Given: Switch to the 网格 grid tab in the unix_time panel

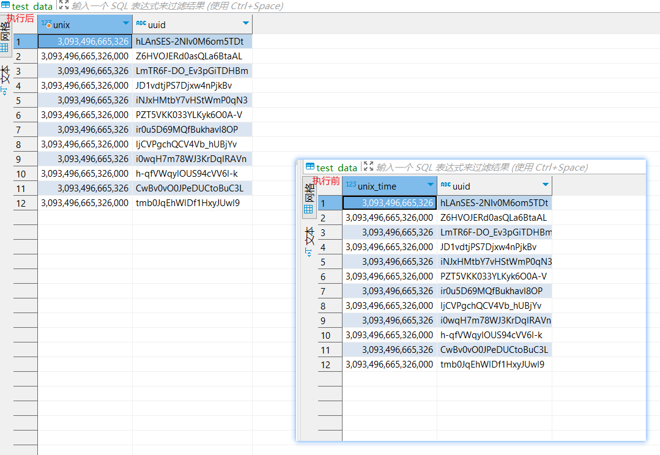Looking at the screenshot, I should click(x=310, y=198).
